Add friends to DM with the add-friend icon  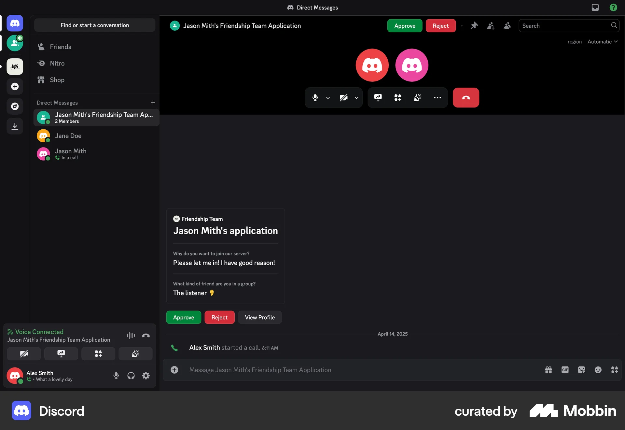pyautogui.click(x=491, y=26)
